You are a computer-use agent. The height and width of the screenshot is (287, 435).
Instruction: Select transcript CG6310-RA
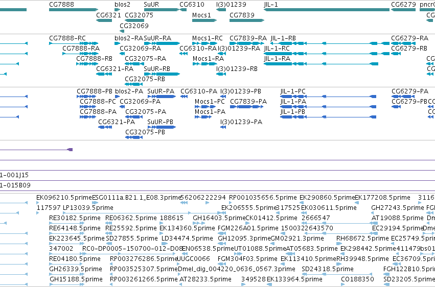click(x=184, y=54)
